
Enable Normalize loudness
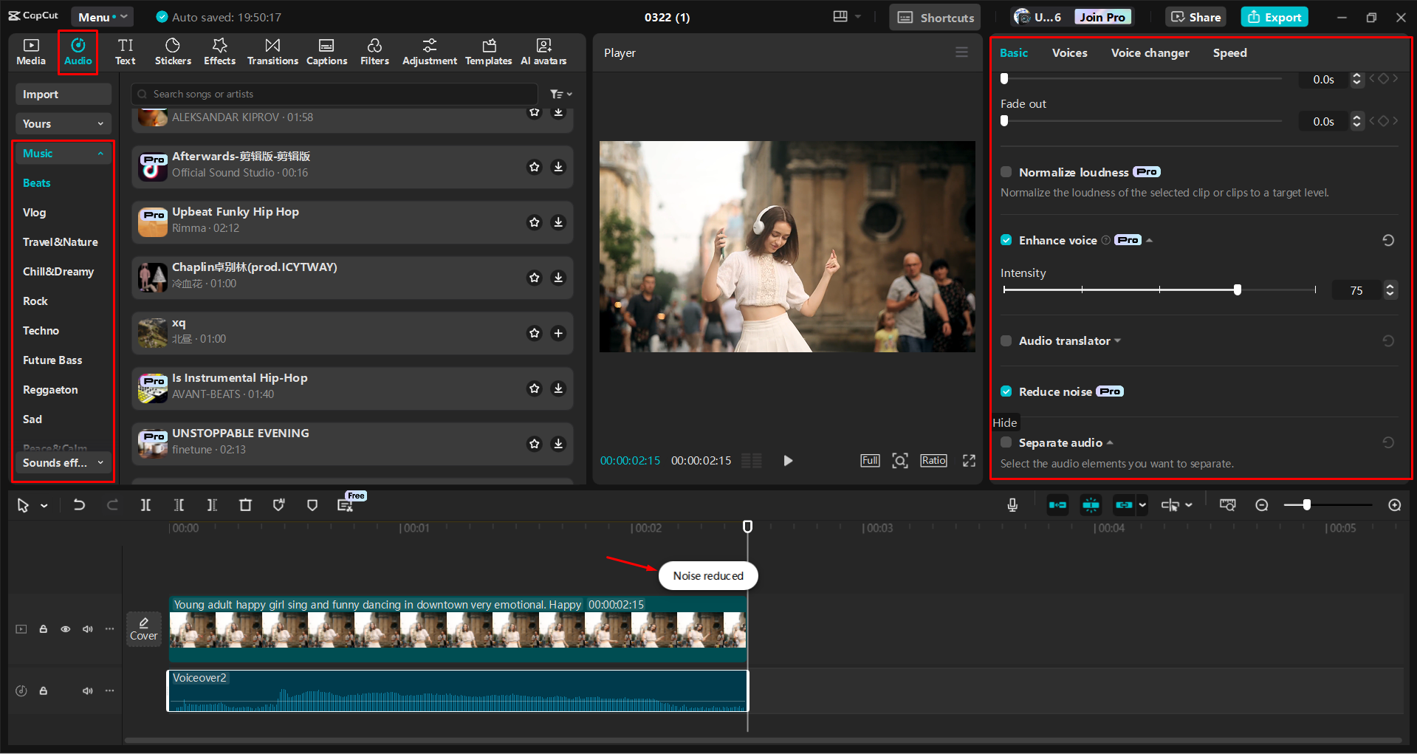pos(1006,171)
